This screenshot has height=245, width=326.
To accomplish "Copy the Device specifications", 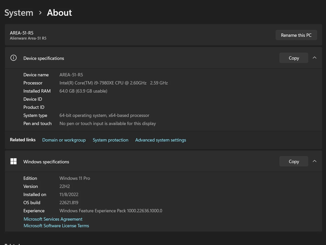I will coord(294,58).
